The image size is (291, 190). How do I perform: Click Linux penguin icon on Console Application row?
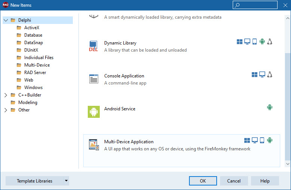tap(270, 74)
